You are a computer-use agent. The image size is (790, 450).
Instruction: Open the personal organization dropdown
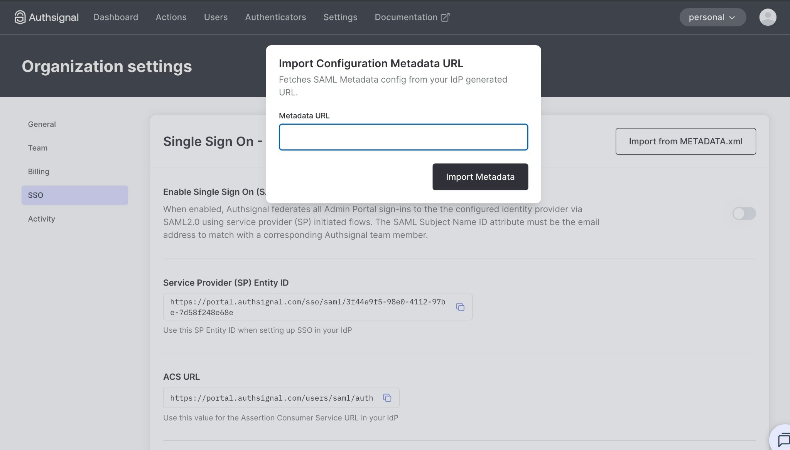click(712, 17)
